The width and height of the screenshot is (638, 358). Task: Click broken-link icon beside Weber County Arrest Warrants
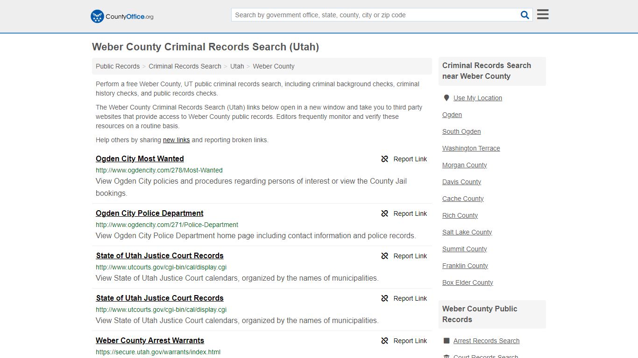pos(385,341)
